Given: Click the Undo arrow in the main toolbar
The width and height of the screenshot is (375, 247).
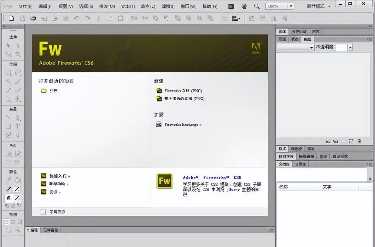Looking at the screenshot, I should pos(77,18).
